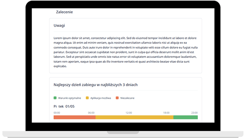
Task: Click the yellow Aplikacja możliwa legend swatch
Action: [x=87, y=98]
